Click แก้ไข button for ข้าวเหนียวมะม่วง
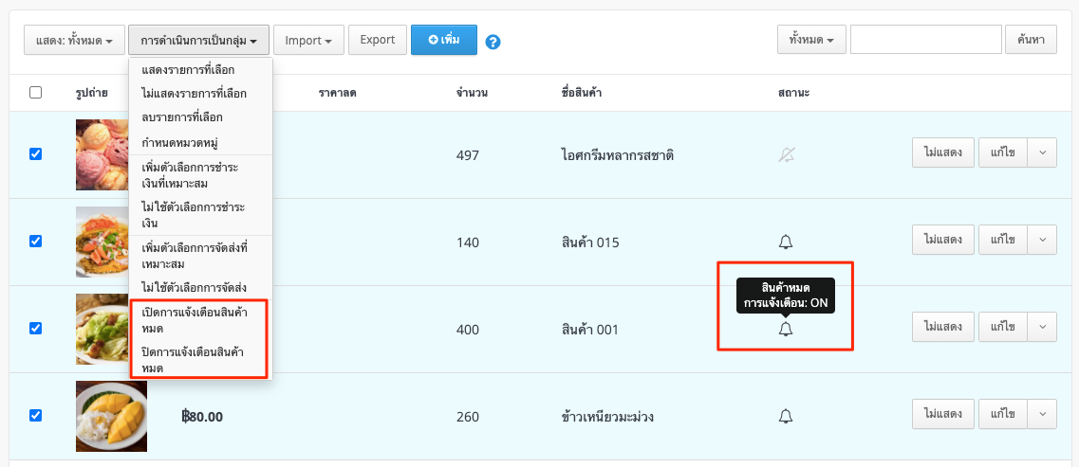This screenshot has height=467, width=1079. pos(1003,414)
